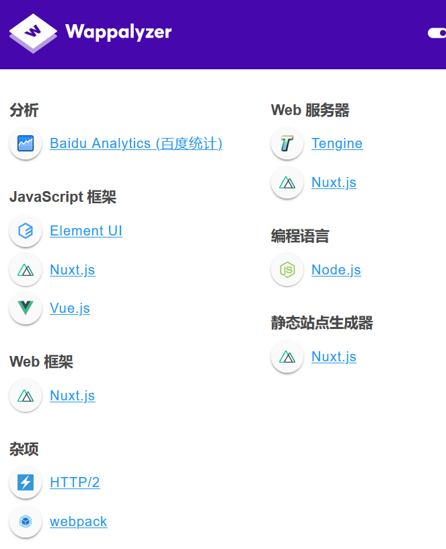The width and height of the screenshot is (446, 549).
Task: Open the webpack link
Action: coord(79,521)
